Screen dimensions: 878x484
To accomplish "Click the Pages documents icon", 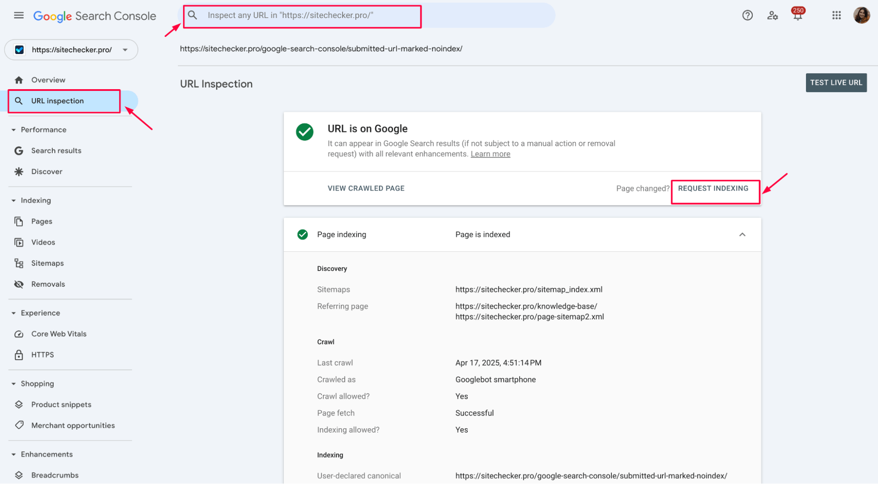I will point(18,221).
